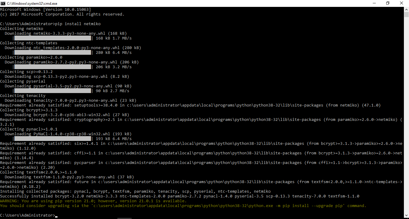The height and width of the screenshot is (219, 409).
Task: Restore down the cmd.exe window
Action: point(388,3)
